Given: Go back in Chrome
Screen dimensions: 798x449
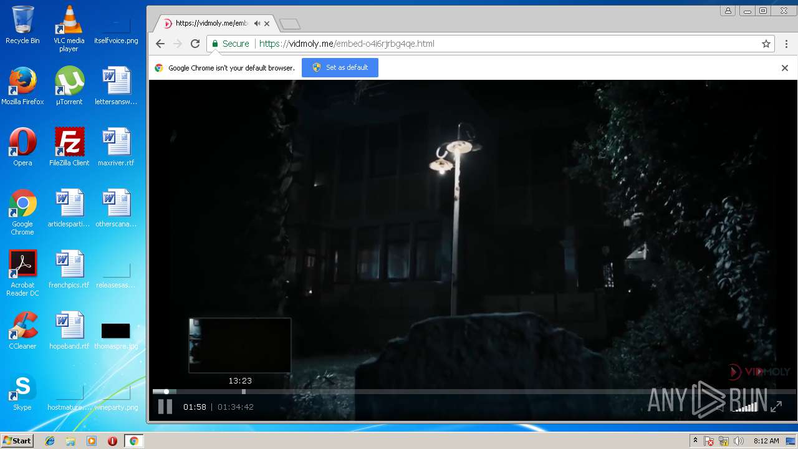Looking at the screenshot, I should pos(160,44).
